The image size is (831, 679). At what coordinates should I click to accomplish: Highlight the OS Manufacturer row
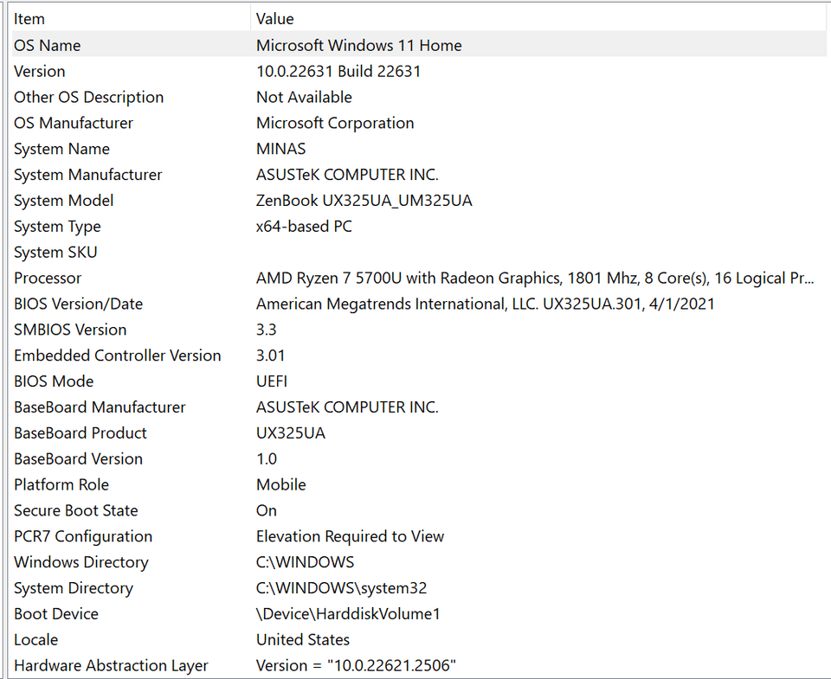pyautogui.click(x=74, y=123)
